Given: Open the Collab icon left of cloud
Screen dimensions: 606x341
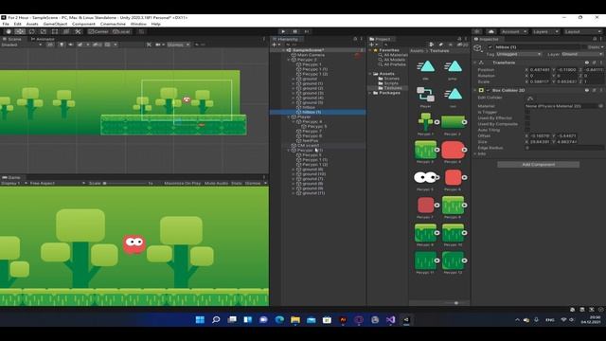Looking at the screenshot, I should pos(477,31).
